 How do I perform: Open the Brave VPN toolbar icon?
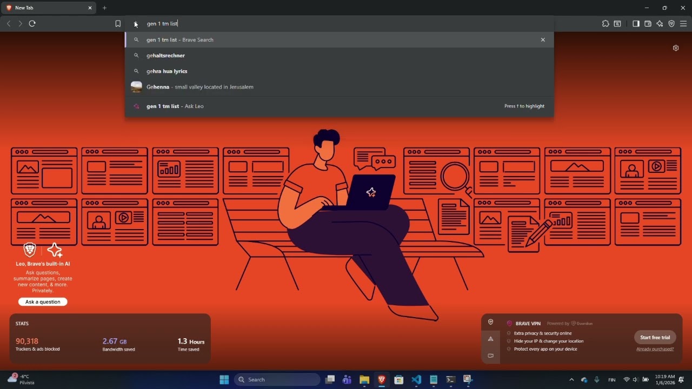[671, 24]
